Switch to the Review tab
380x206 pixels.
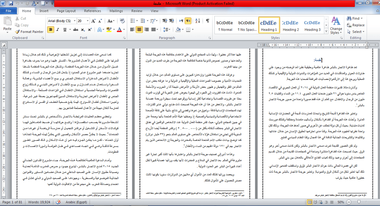click(137, 11)
